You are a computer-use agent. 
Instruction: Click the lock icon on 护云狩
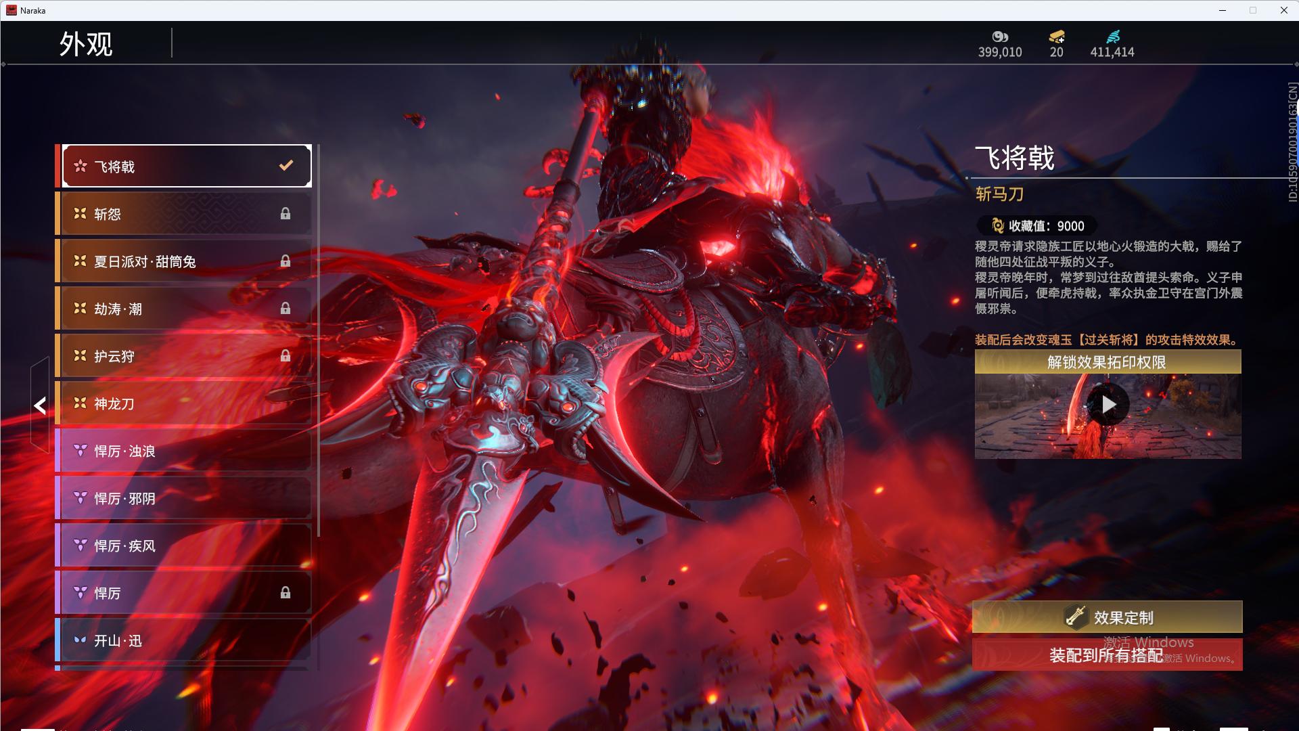pyautogui.click(x=286, y=355)
